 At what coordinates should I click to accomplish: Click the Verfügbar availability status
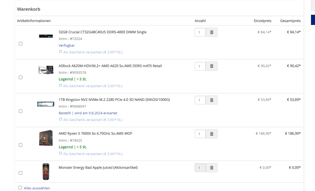[67, 45]
